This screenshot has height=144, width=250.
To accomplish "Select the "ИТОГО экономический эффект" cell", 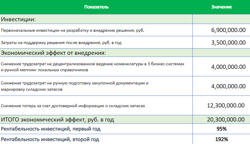I will point(58,120).
